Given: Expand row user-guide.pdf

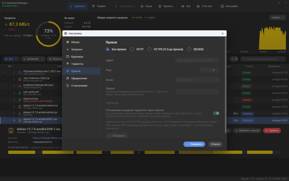Looking at the screenshot, I should tap(3, 93).
